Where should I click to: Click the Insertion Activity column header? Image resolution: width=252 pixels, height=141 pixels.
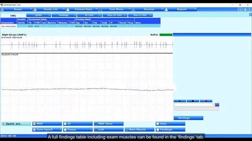click(x=22, y=21)
